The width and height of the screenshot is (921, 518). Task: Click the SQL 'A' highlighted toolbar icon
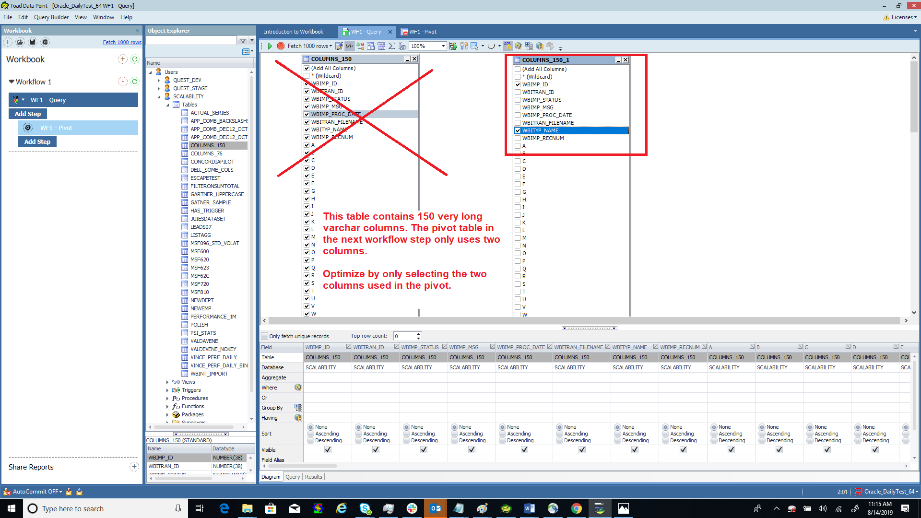(508, 46)
